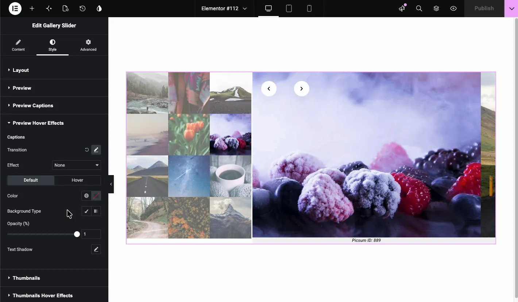
Task: Select the Hover state tab
Action: coord(77,180)
